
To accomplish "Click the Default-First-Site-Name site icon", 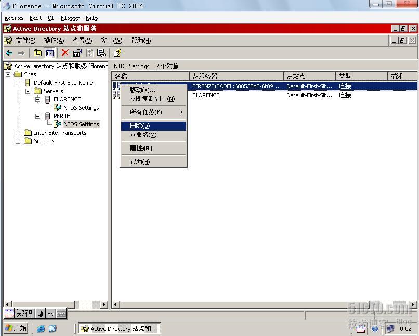I will (28, 83).
